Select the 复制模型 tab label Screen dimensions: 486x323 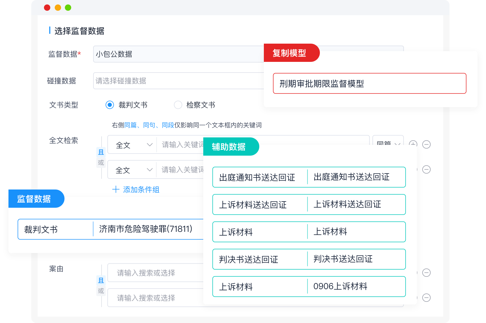coord(289,53)
